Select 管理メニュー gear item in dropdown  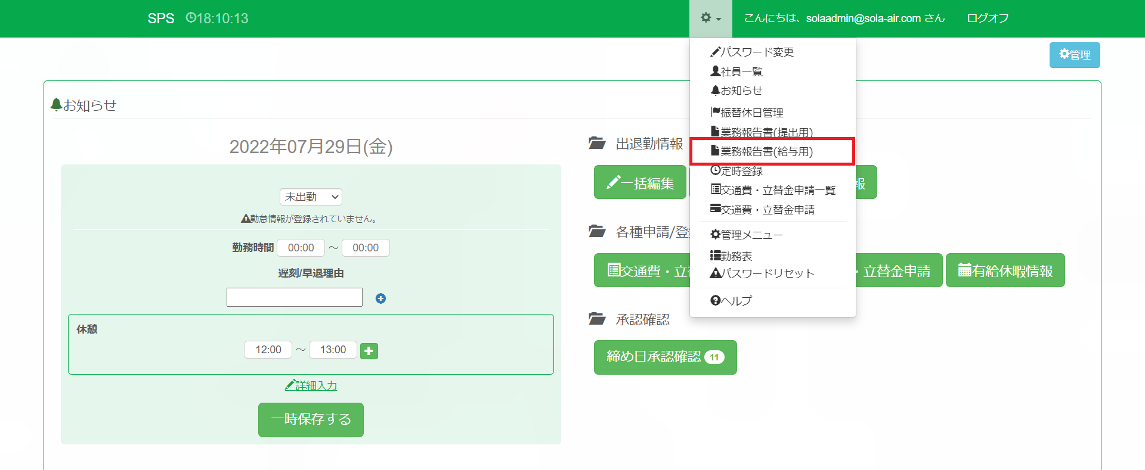tap(747, 235)
